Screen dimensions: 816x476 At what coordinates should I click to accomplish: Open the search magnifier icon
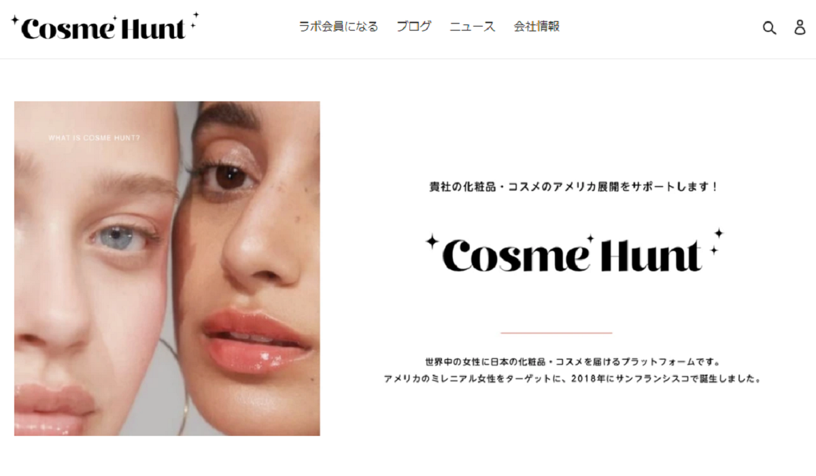click(769, 28)
